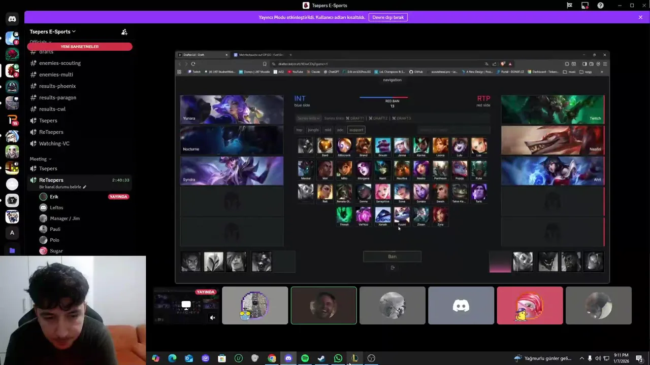Click the invite people icon beside server name
The height and width of the screenshot is (365, 650).
tap(124, 31)
